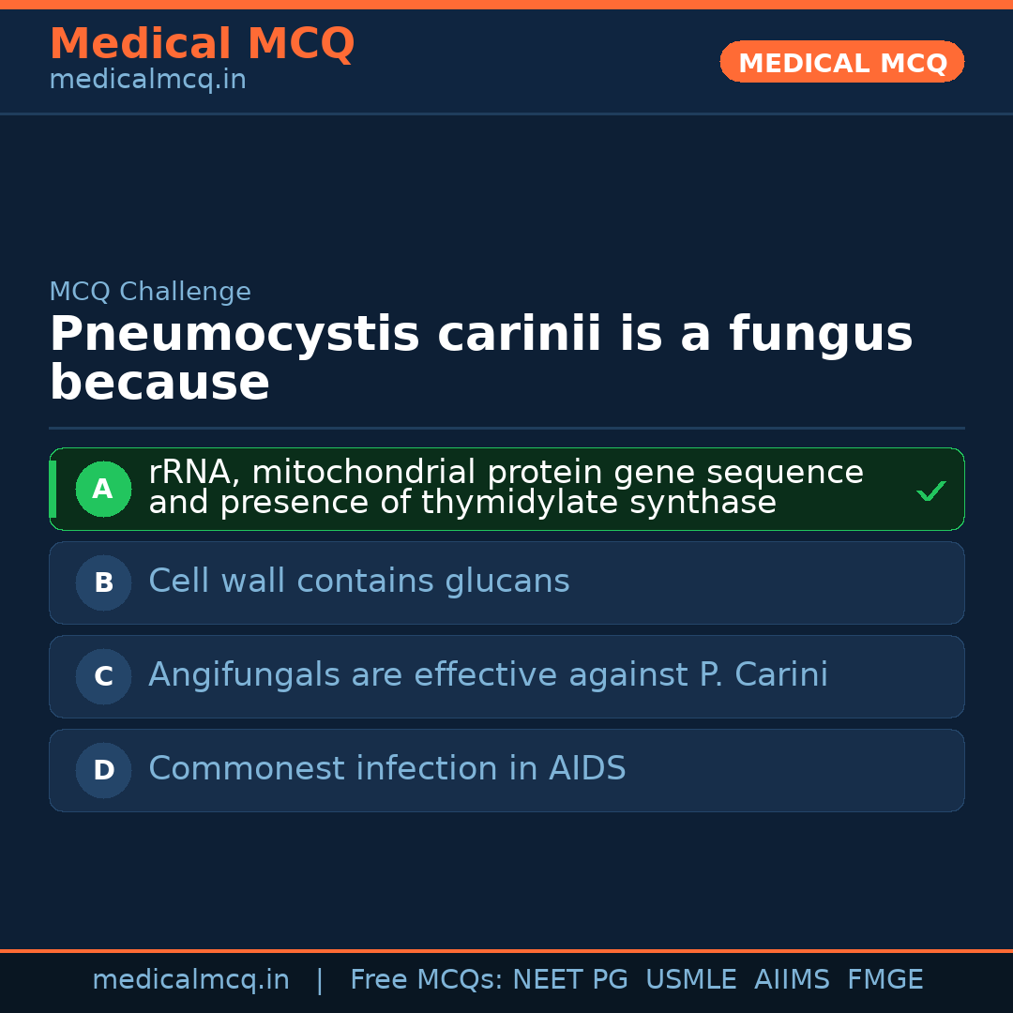
Task: Click the green checkmark icon
Action: [930, 491]
